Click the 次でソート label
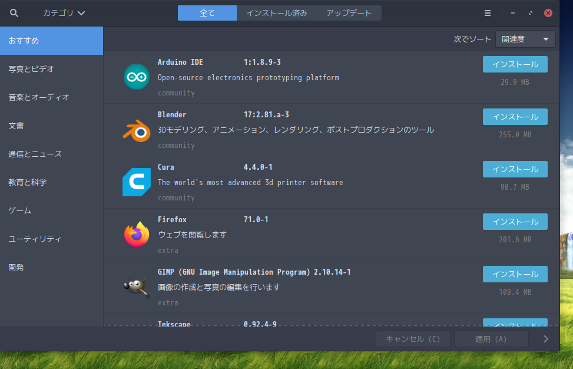573x369 pixels. point(472,39)
